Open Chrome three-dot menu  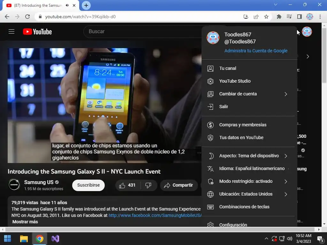click(x=320, y=17)
